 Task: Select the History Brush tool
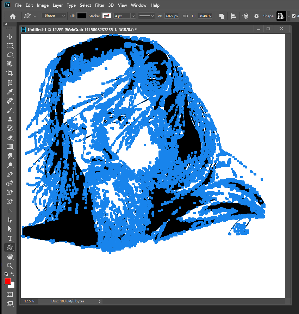point(10,128)
